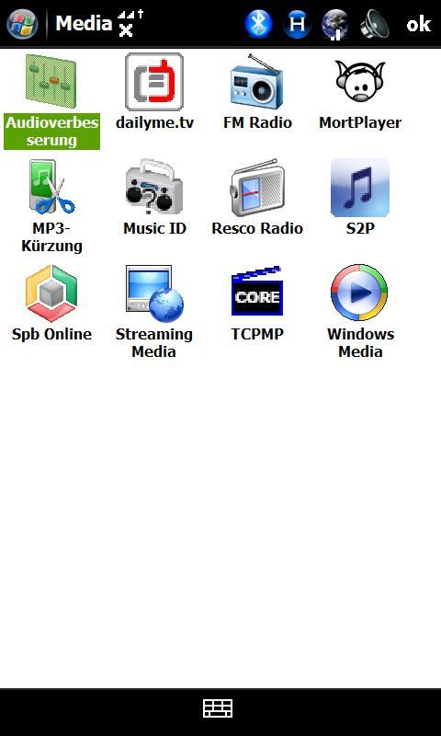The image size is (441, 736).
Task: Select the 'Audioverbesserung' label text
Action: pos(51,132)
